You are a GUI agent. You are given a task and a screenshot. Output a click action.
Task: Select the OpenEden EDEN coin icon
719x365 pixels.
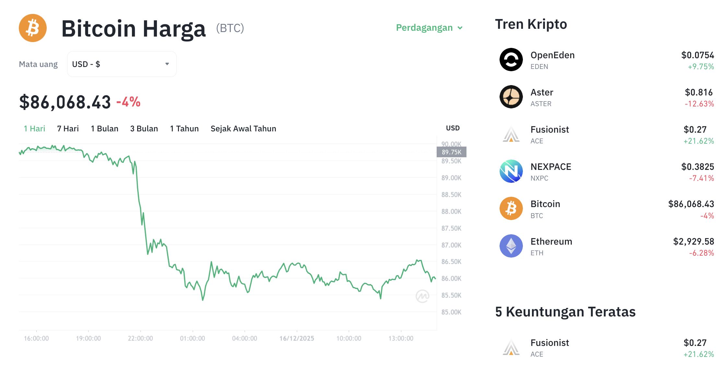[511, 60]
